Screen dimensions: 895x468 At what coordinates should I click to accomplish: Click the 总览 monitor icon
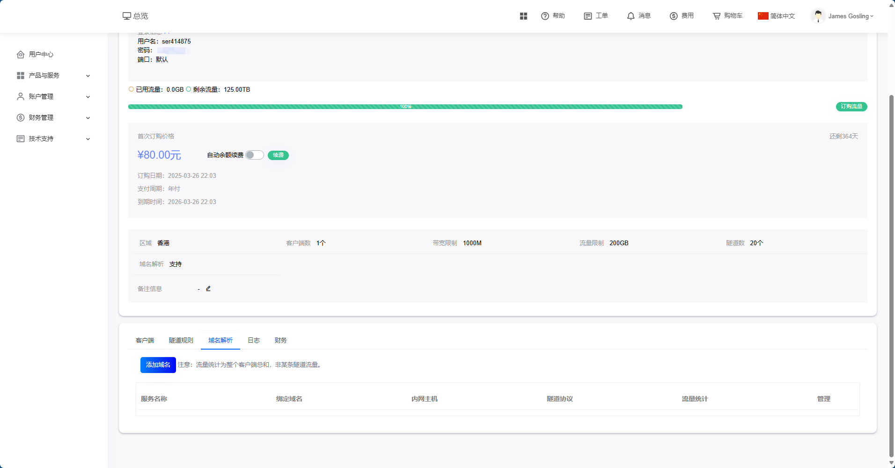coord(127,16)
